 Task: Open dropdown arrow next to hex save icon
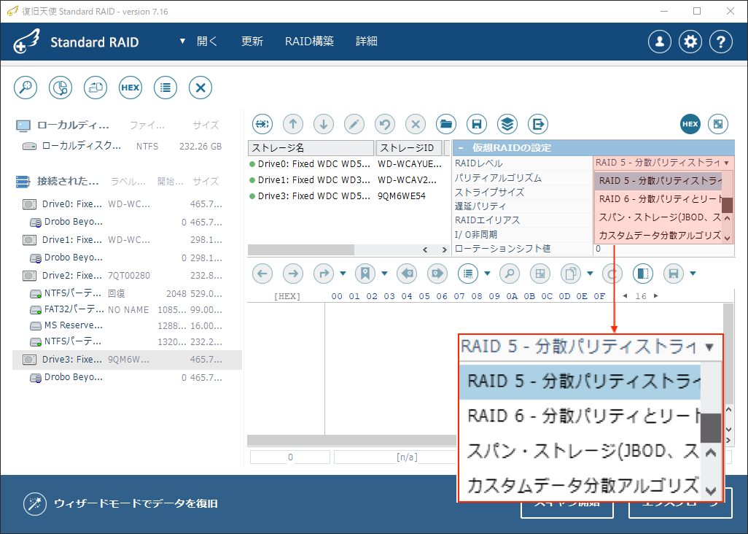tap(693, 274)
